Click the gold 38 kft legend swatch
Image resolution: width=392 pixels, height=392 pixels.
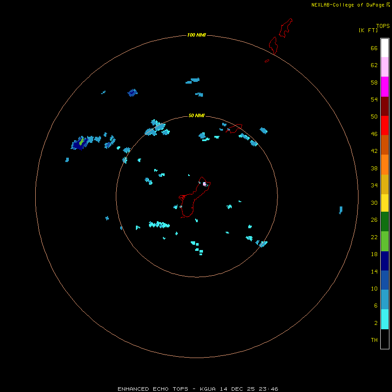[x=385, y=184]
